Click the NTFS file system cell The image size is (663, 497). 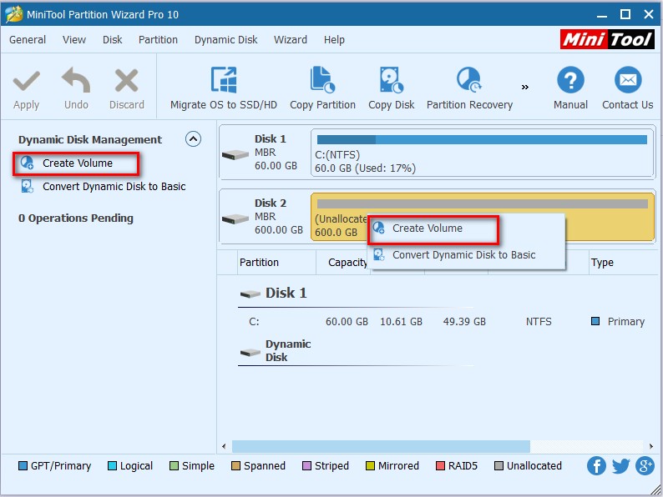point(539,322)
